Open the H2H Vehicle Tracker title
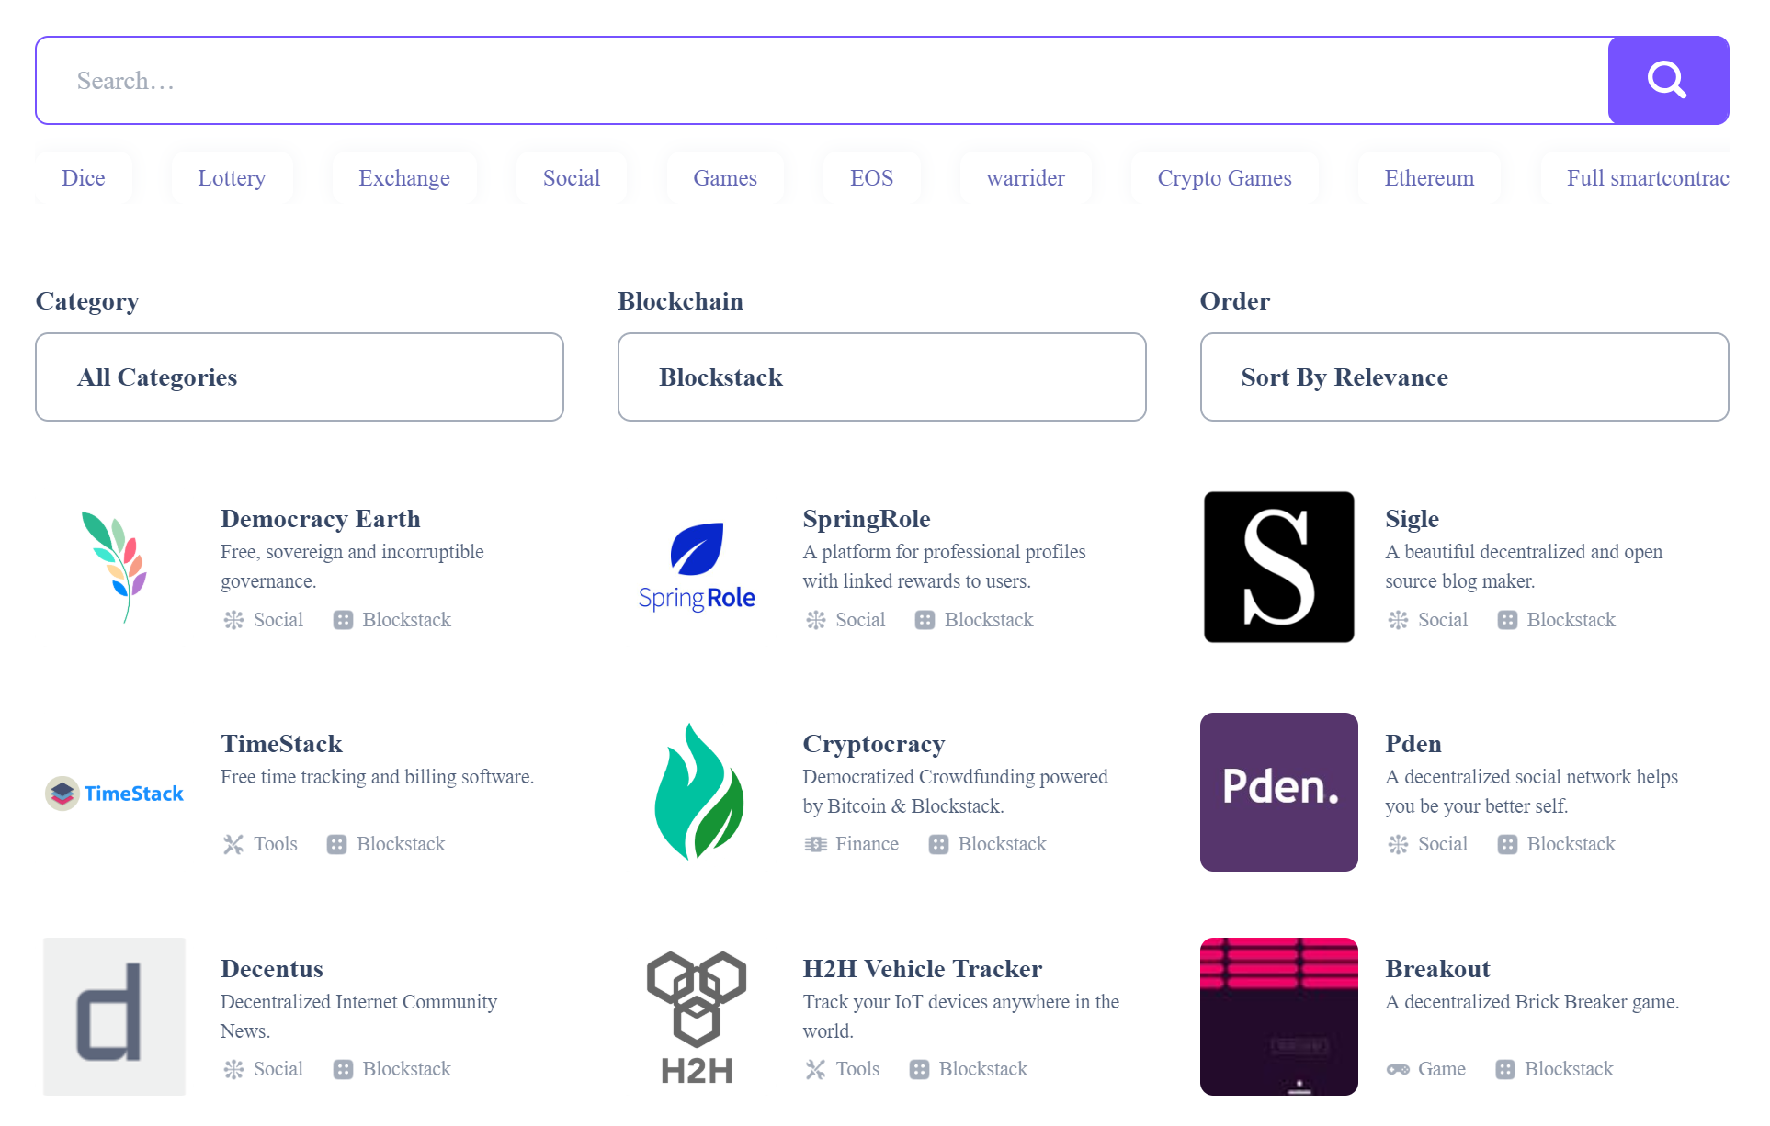 (x=922, y=969)
